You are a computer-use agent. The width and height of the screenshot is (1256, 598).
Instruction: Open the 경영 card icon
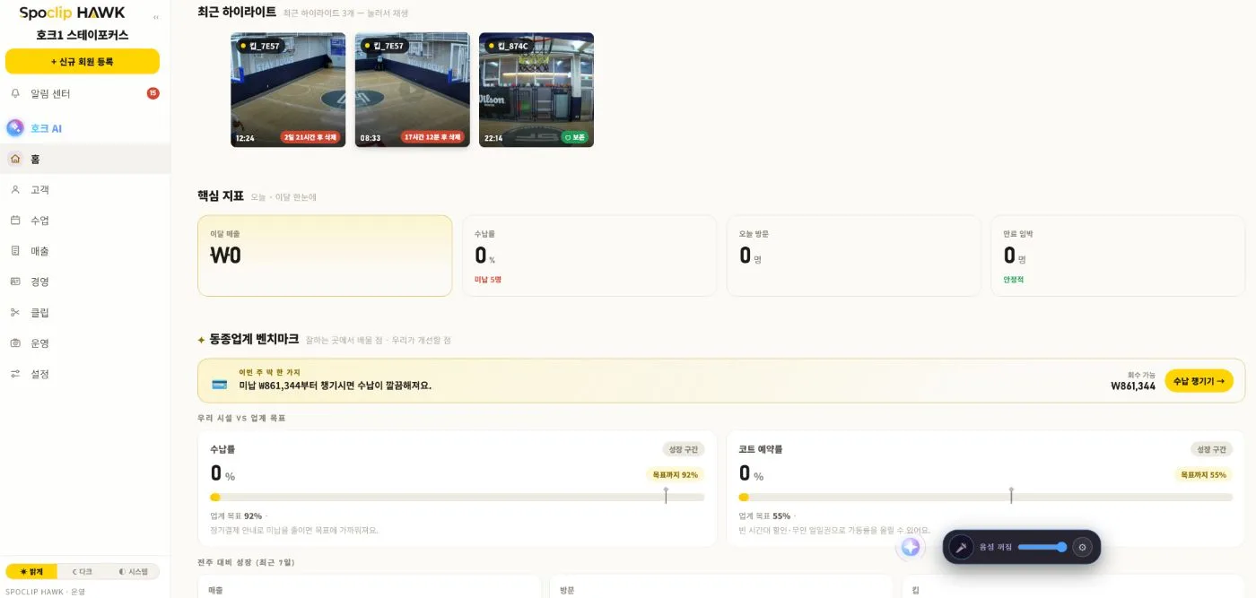[x=15, y=282]
